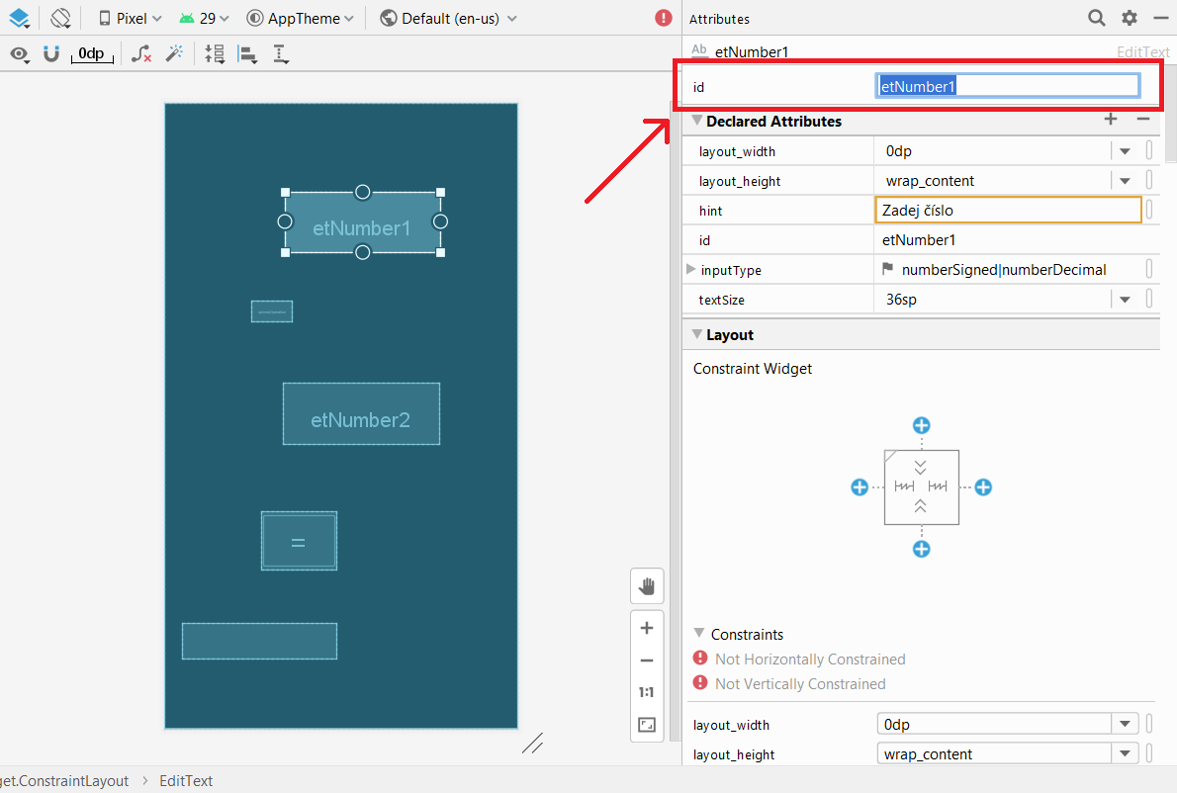Image resolution: width=1177 pixels, height=793 pixels.
Task: Open the design surface layers selector
Action: 19,18
